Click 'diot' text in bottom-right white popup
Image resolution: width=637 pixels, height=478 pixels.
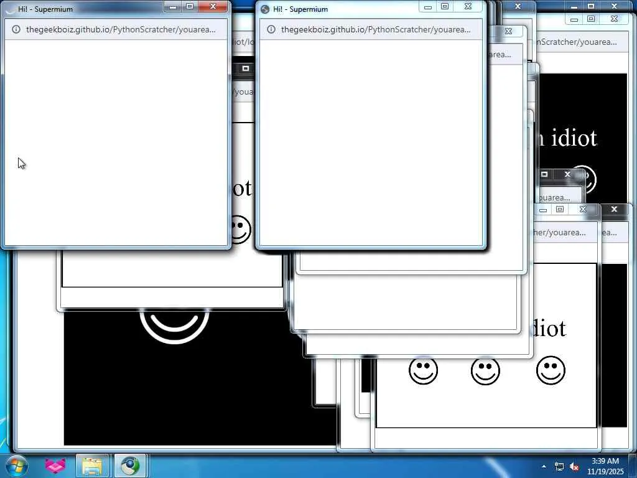549,328
